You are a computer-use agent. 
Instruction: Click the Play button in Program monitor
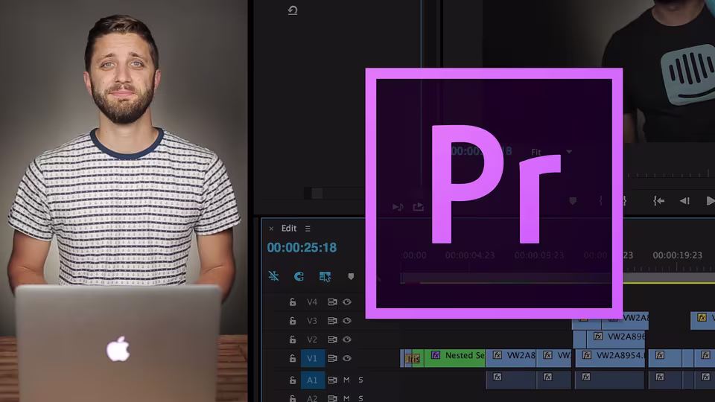[x=710, y=200]
